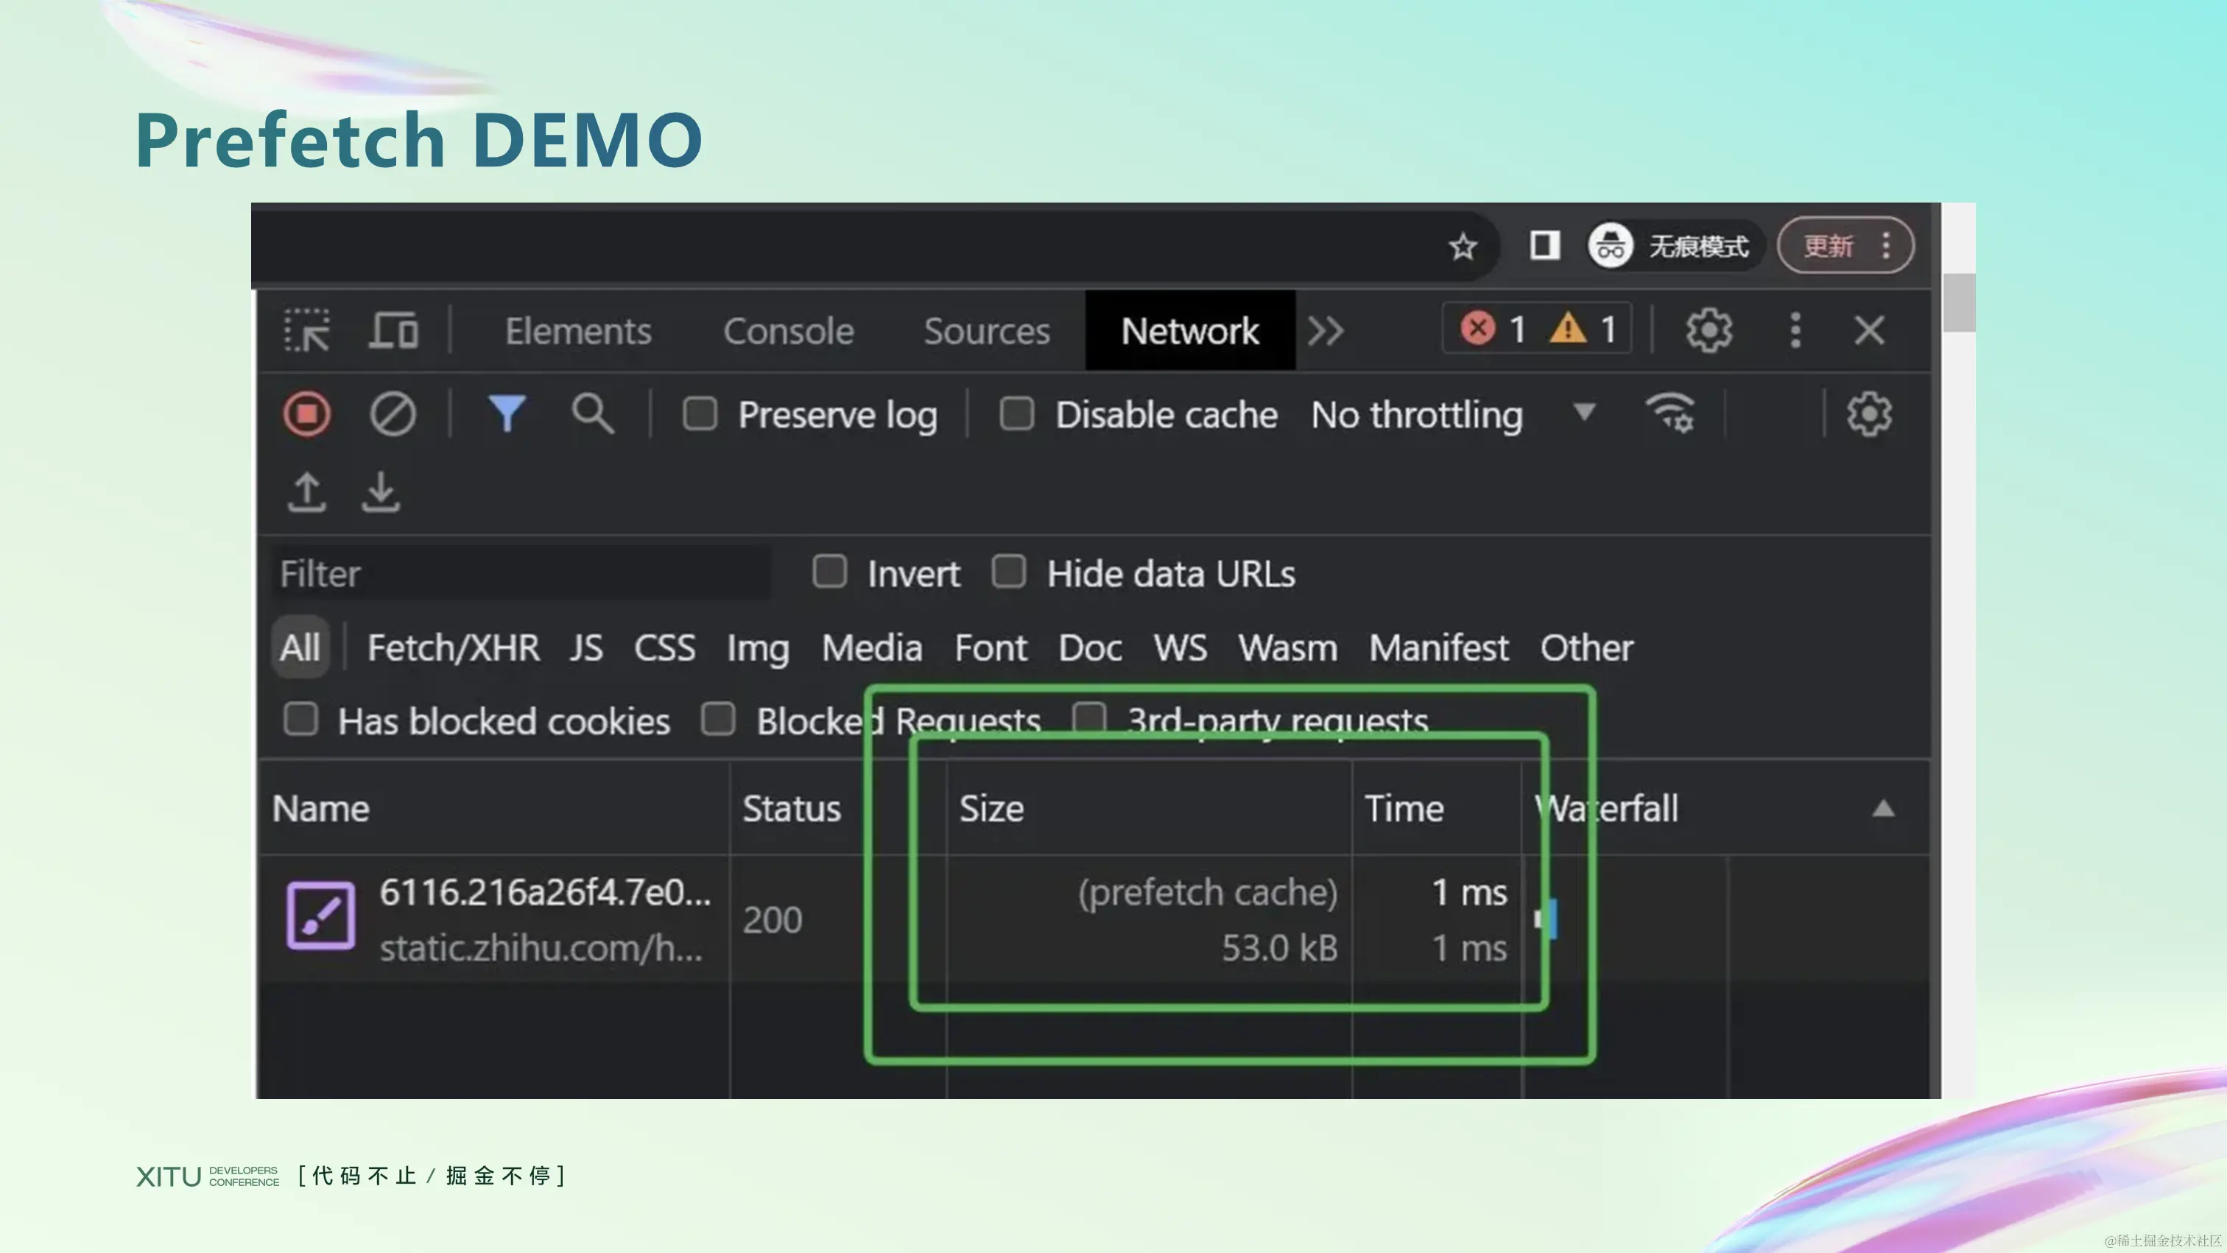Click the (prefetch cache) size cell
The width and height of the screenshot is (2227, 1253).
pos(1207,891)
